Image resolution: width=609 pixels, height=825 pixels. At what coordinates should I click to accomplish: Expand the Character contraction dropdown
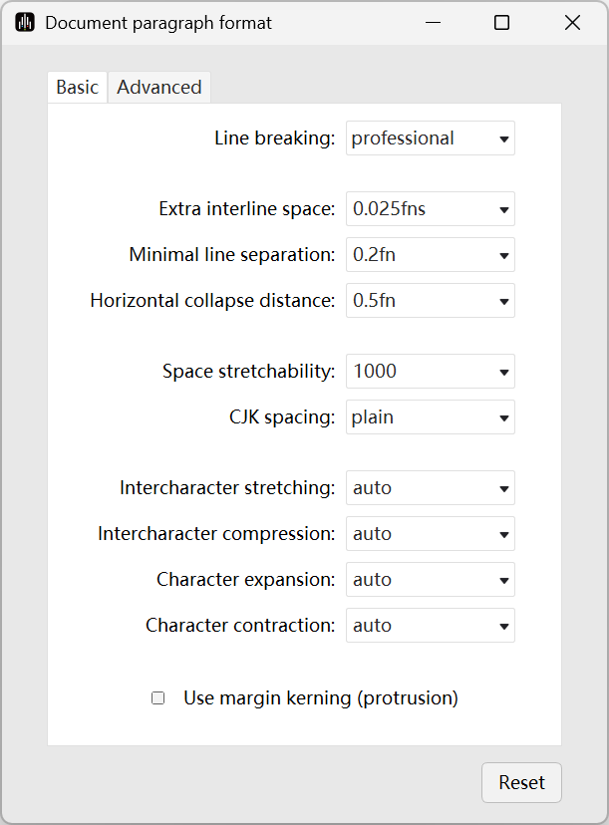[x=504, y=627]
